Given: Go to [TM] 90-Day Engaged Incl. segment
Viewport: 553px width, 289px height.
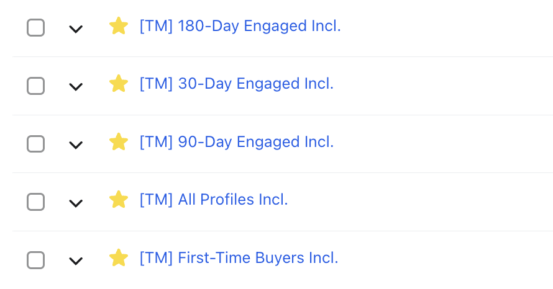Looking at the screenshot, I should pos(237,142).
